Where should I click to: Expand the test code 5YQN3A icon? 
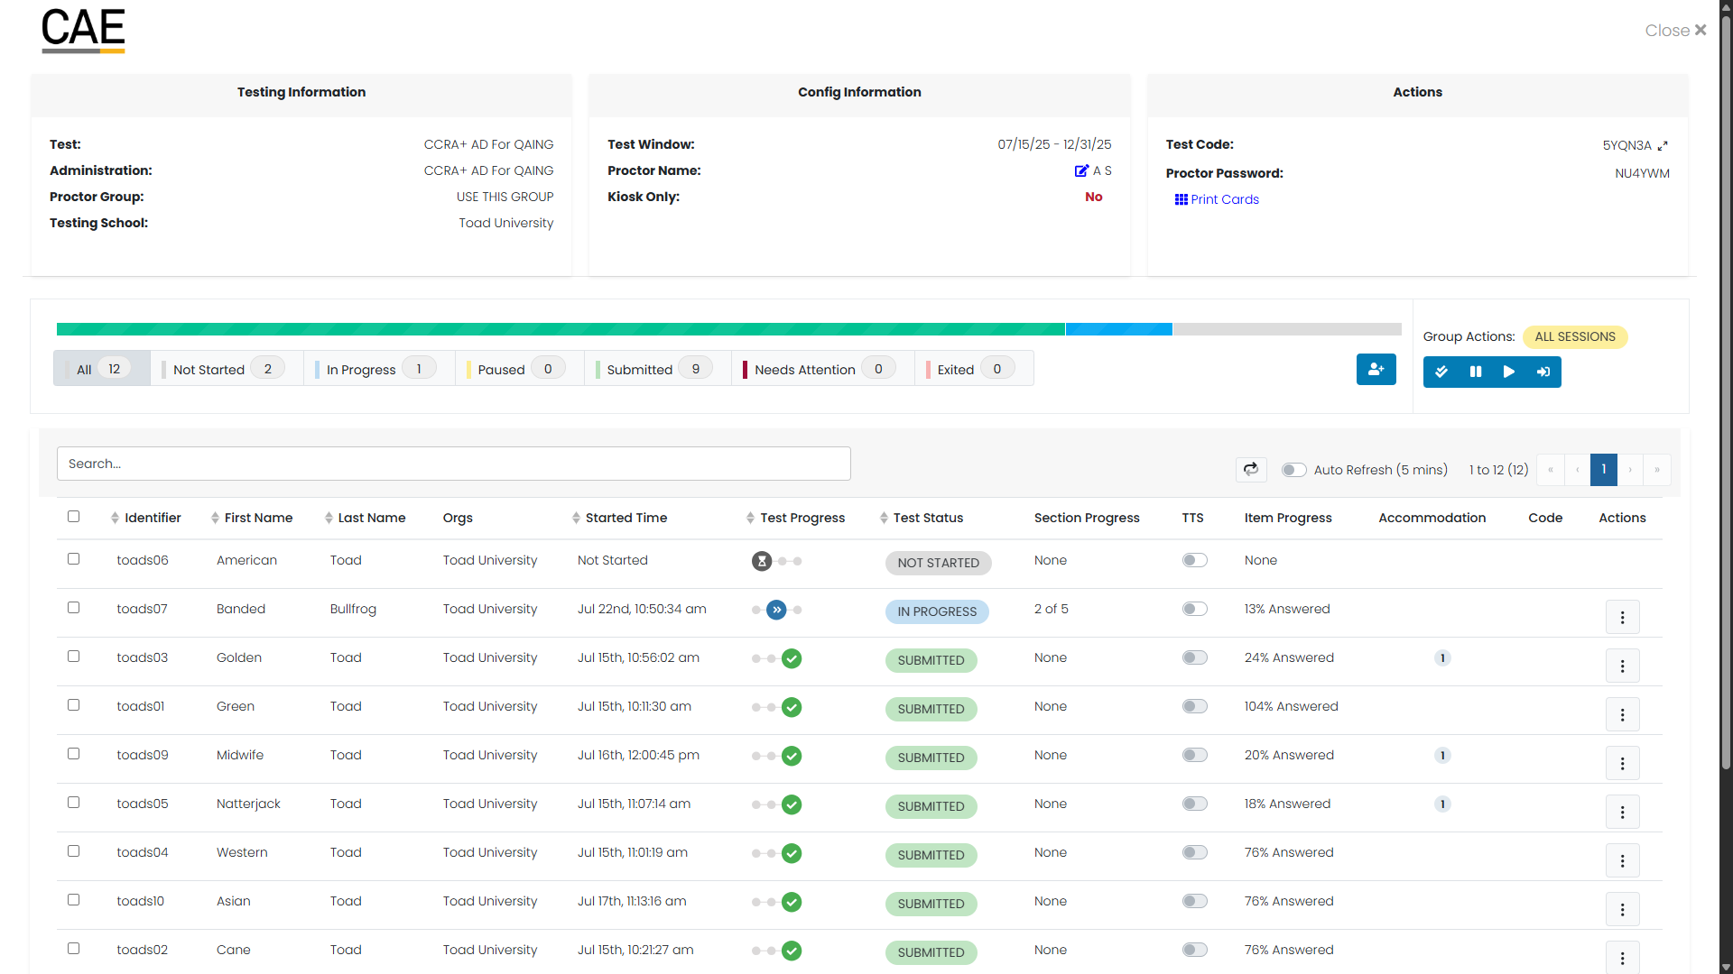(x=1663, y=145)
